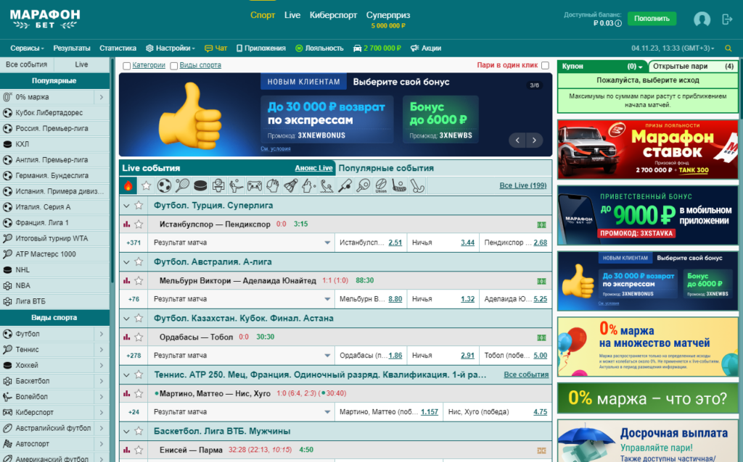Open Результат матча dropdown for Мартино vs Нис
The height and width of the screenshot is (462, 743).
[x=242, y=412]
